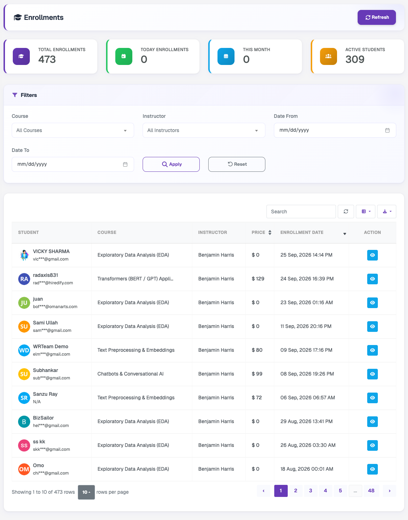Viewport: 408px width, 520px height.
Task: Click the WD avatar for WRTeam Demo
Action: pos(24,350)
